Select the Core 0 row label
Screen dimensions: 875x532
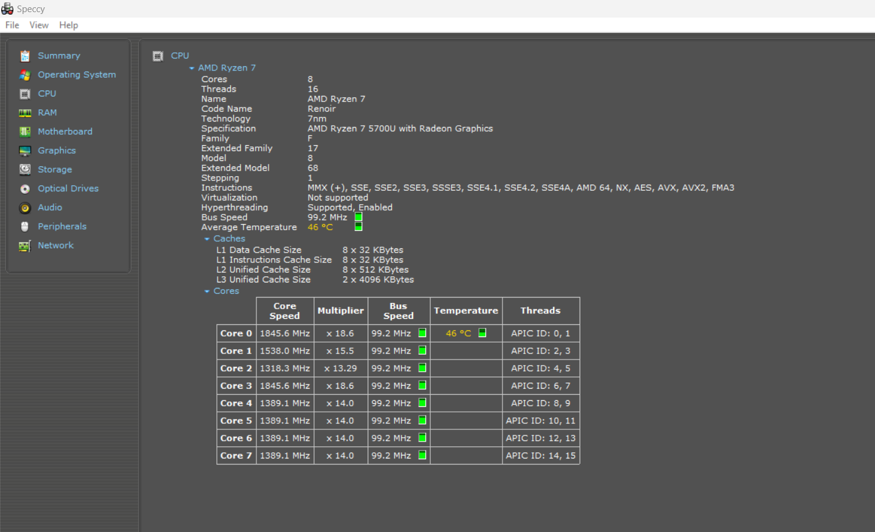point(236,333)
